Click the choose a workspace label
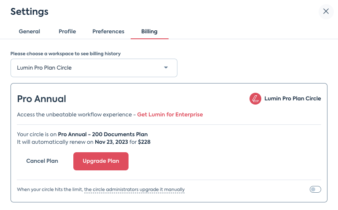 65,54
